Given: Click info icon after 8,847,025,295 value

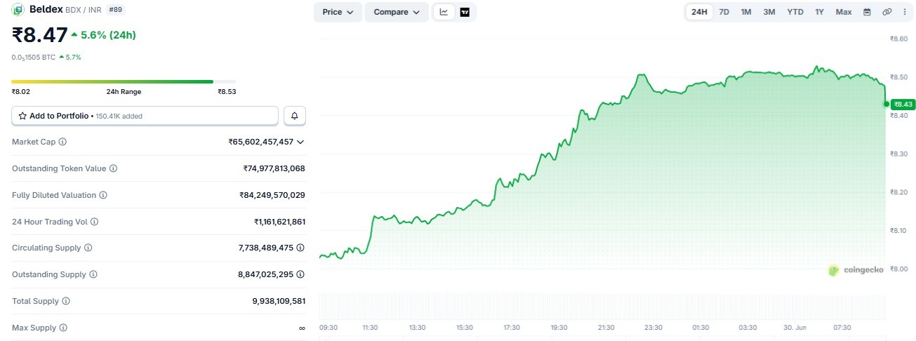Looking at the screenshot, I should pos(300,274).
